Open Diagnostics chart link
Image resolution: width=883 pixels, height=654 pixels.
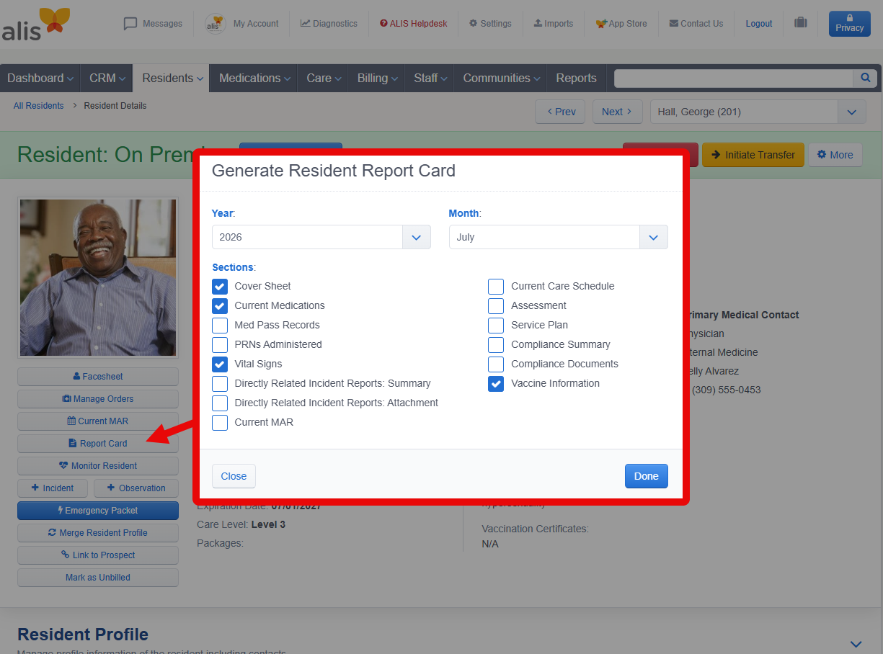[329, 24]
